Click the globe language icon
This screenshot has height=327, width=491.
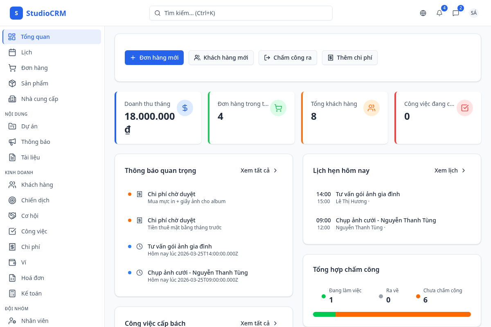click(423, 13)
